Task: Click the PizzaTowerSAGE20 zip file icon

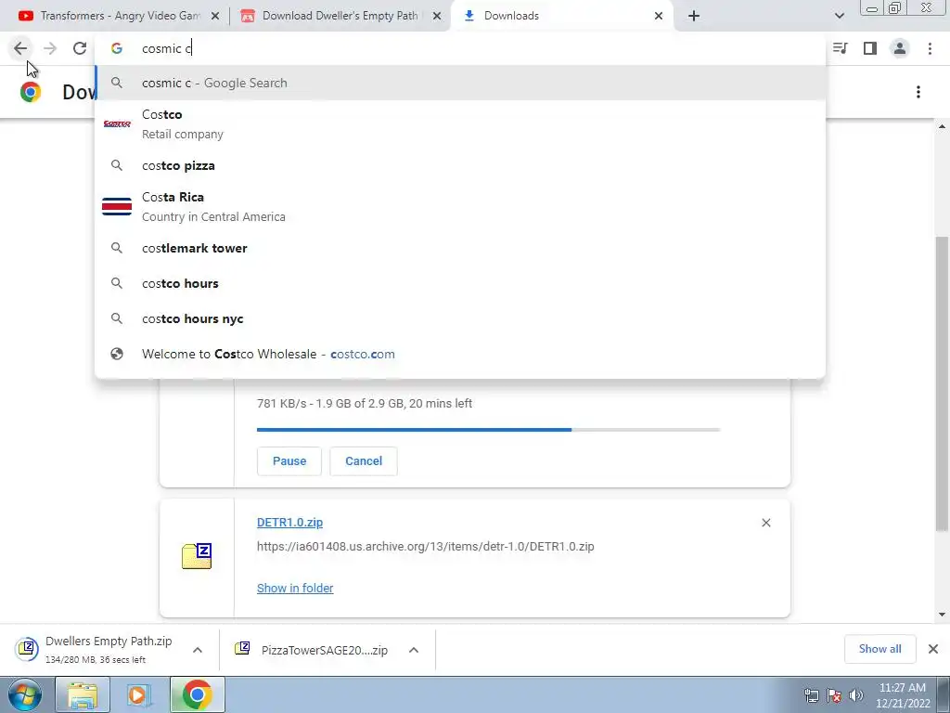Action: [x=242, y=649]
